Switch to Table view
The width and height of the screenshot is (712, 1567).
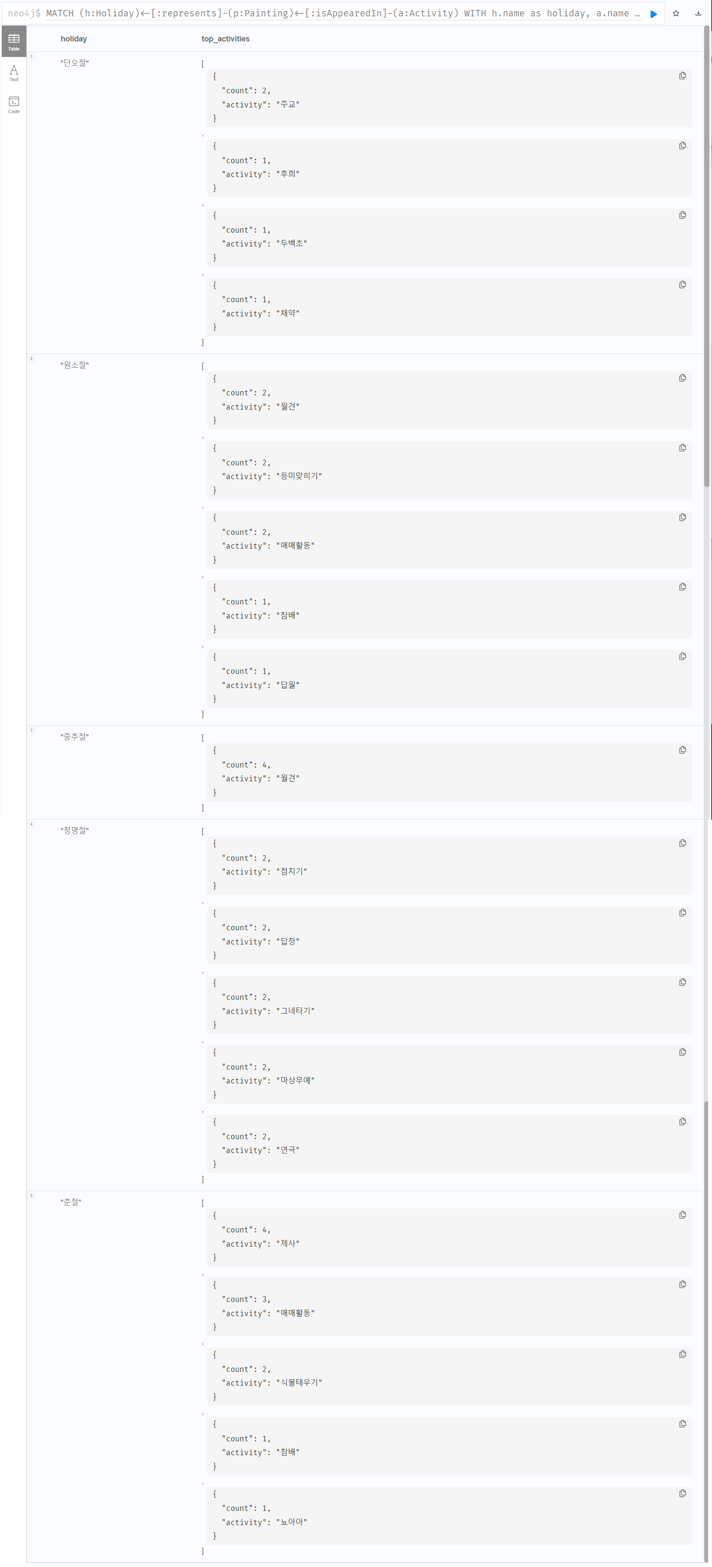pyautogui.click(x=14, y=41)
